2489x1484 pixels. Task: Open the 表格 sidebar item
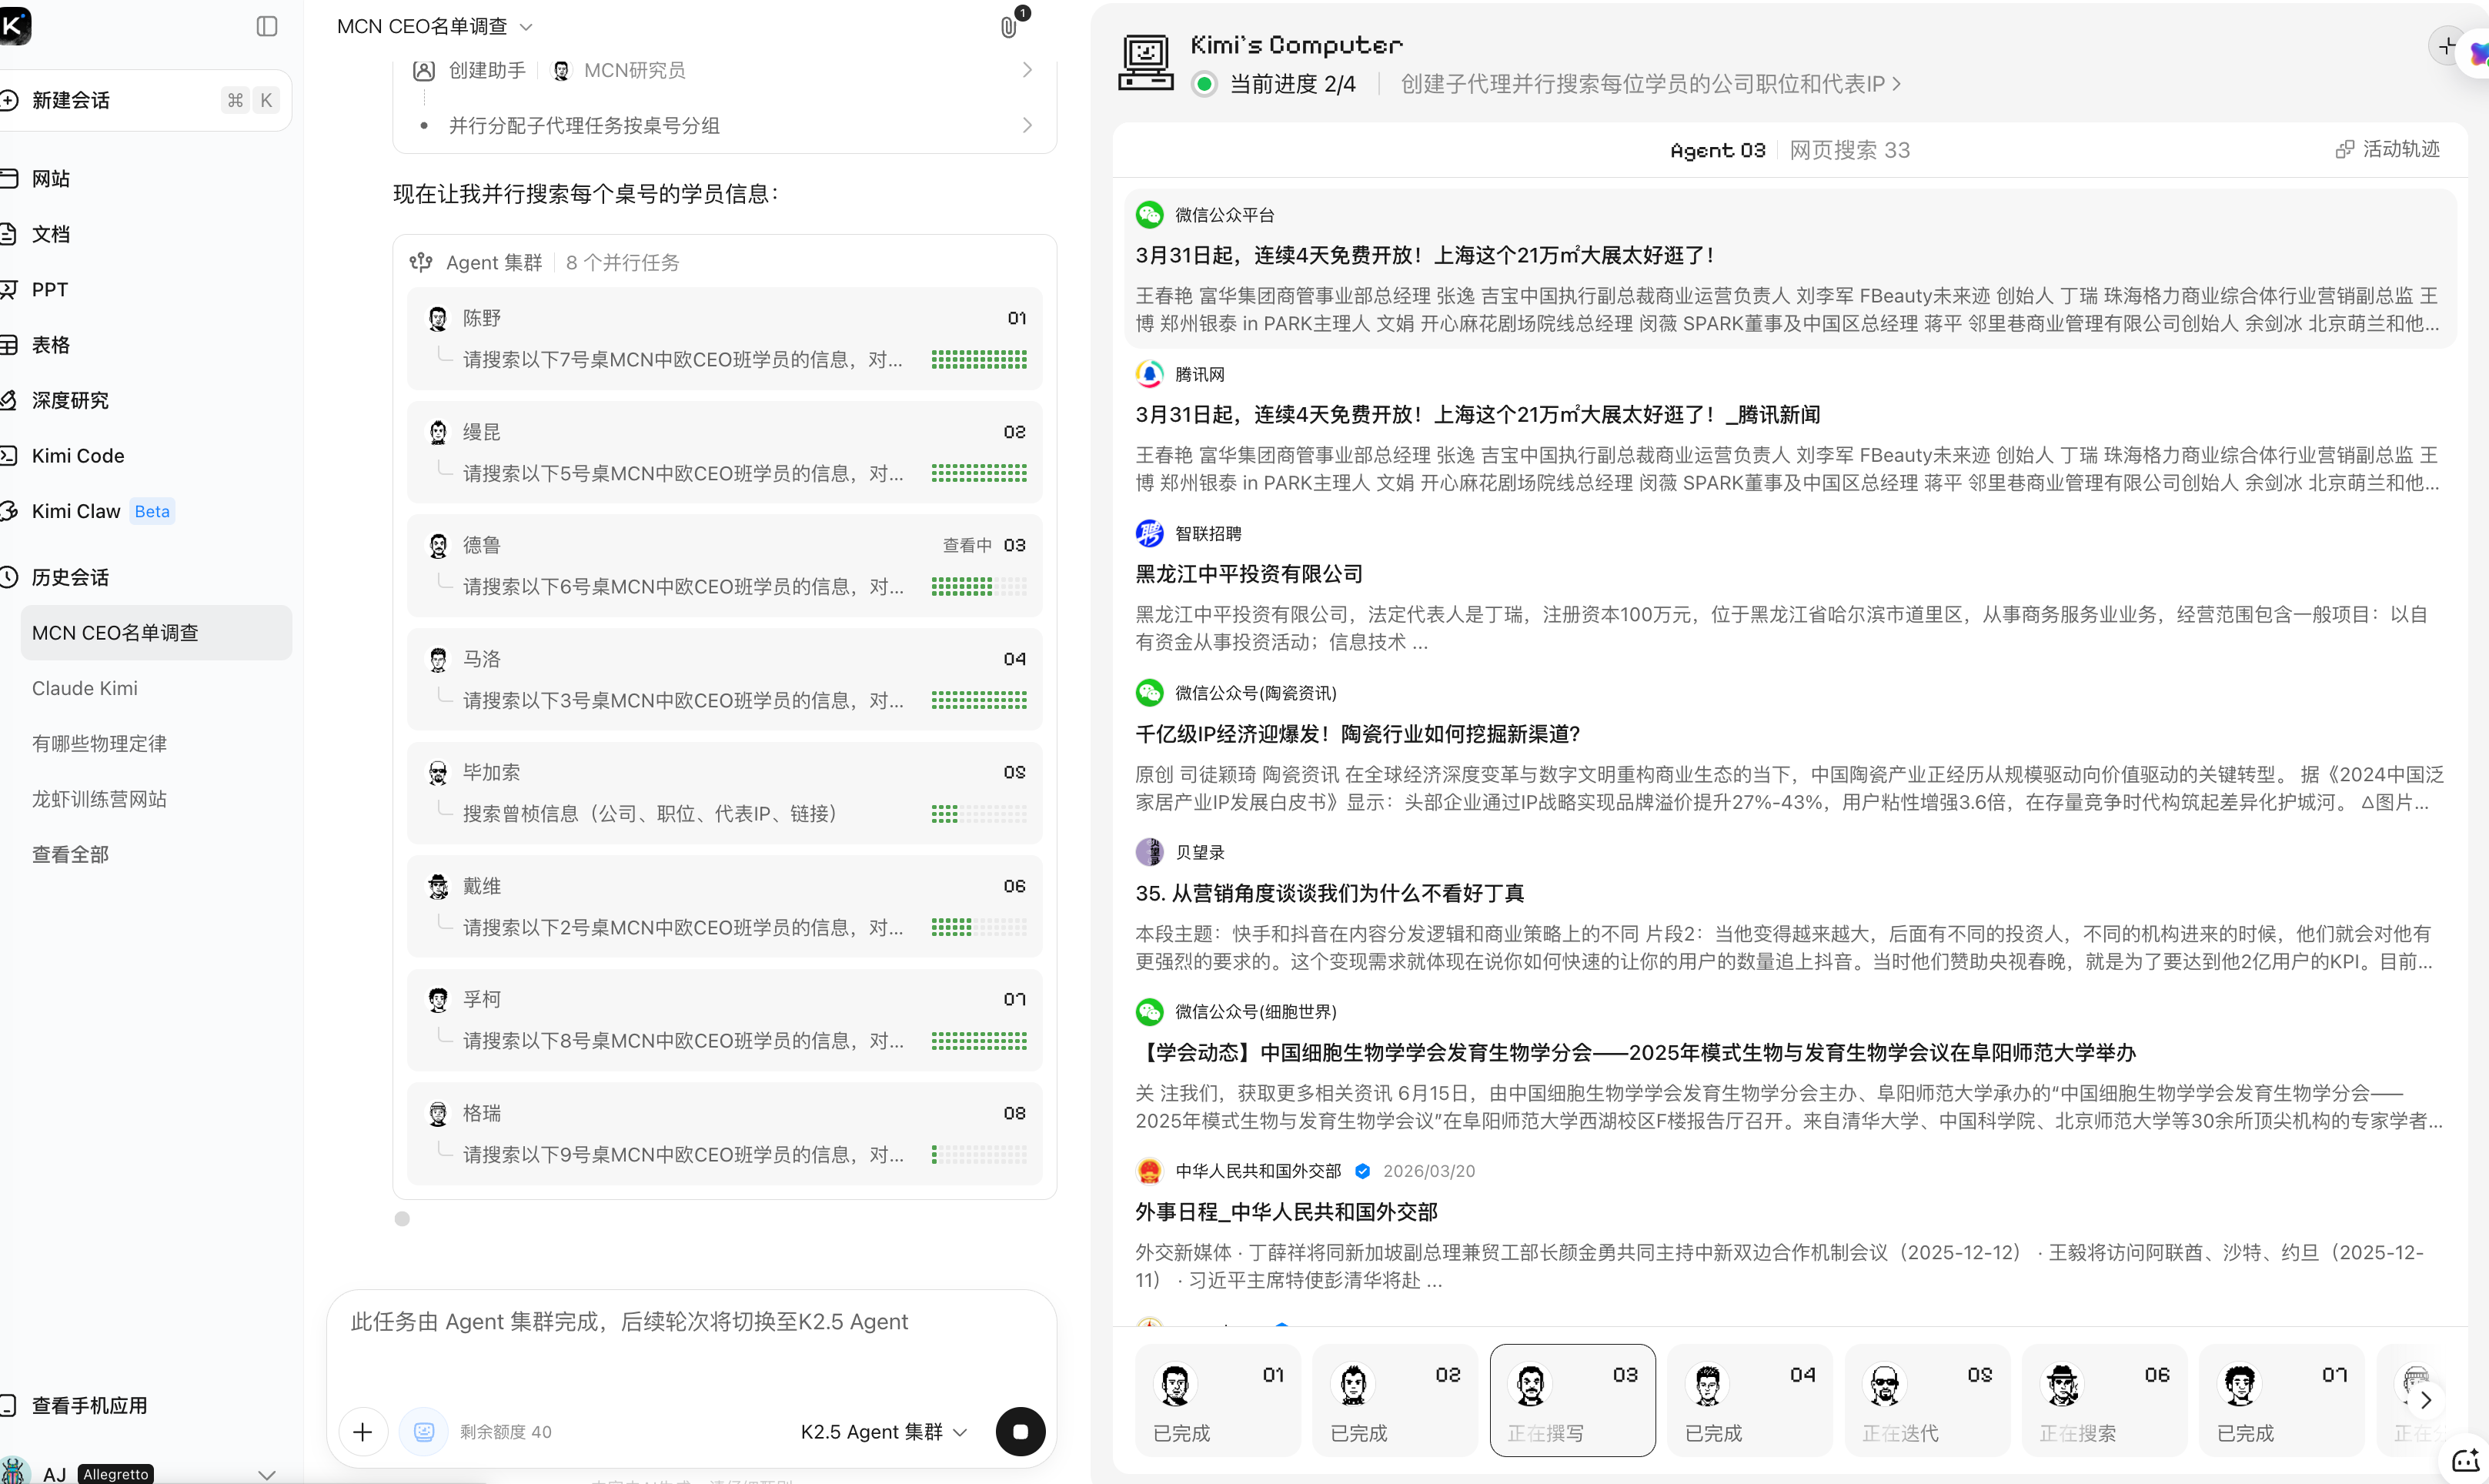click(x=50, y=345)
